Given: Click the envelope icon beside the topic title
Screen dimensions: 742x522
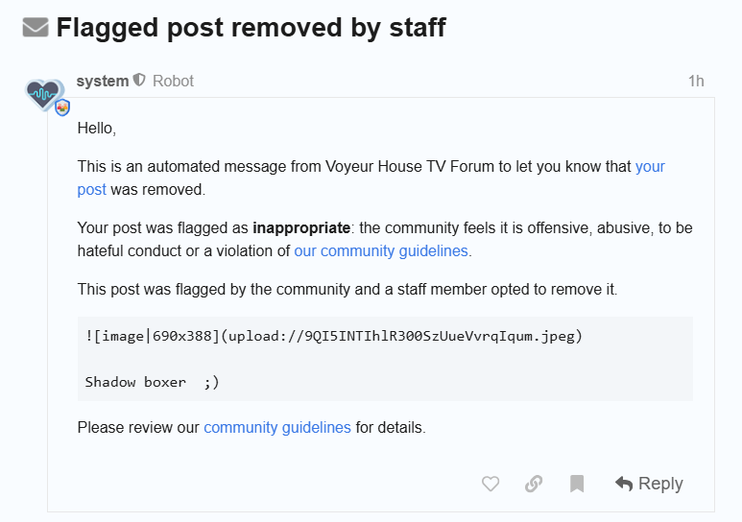Looking at the screenshot, I should tap(36, 28).
